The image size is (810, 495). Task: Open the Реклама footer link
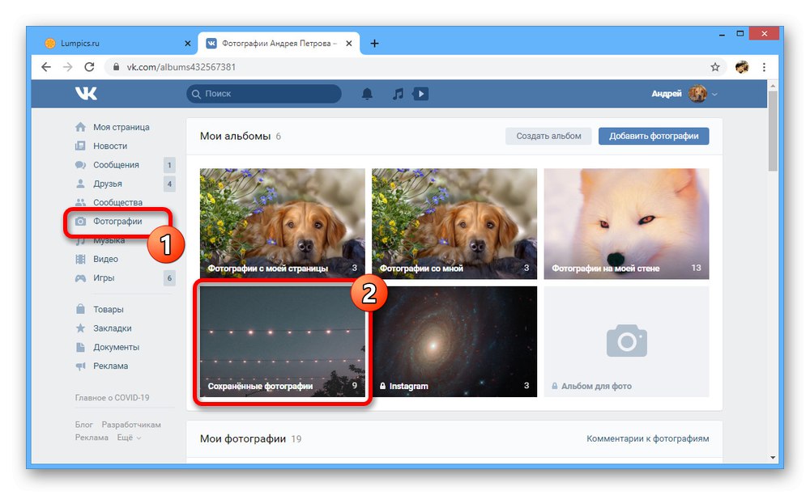tap(92, 438)
